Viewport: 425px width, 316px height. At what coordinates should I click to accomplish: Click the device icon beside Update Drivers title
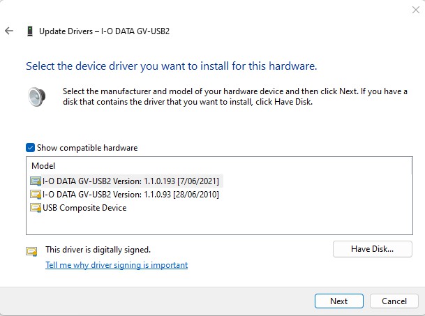29,31
